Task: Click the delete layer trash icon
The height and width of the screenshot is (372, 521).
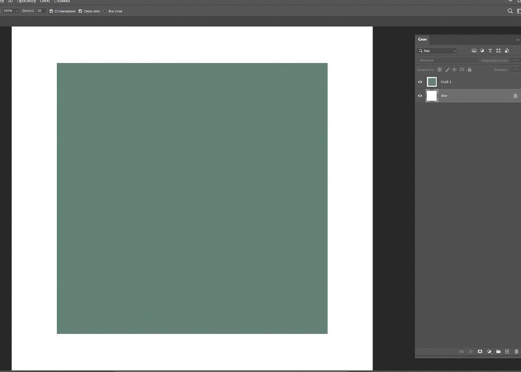Action: 516,352
